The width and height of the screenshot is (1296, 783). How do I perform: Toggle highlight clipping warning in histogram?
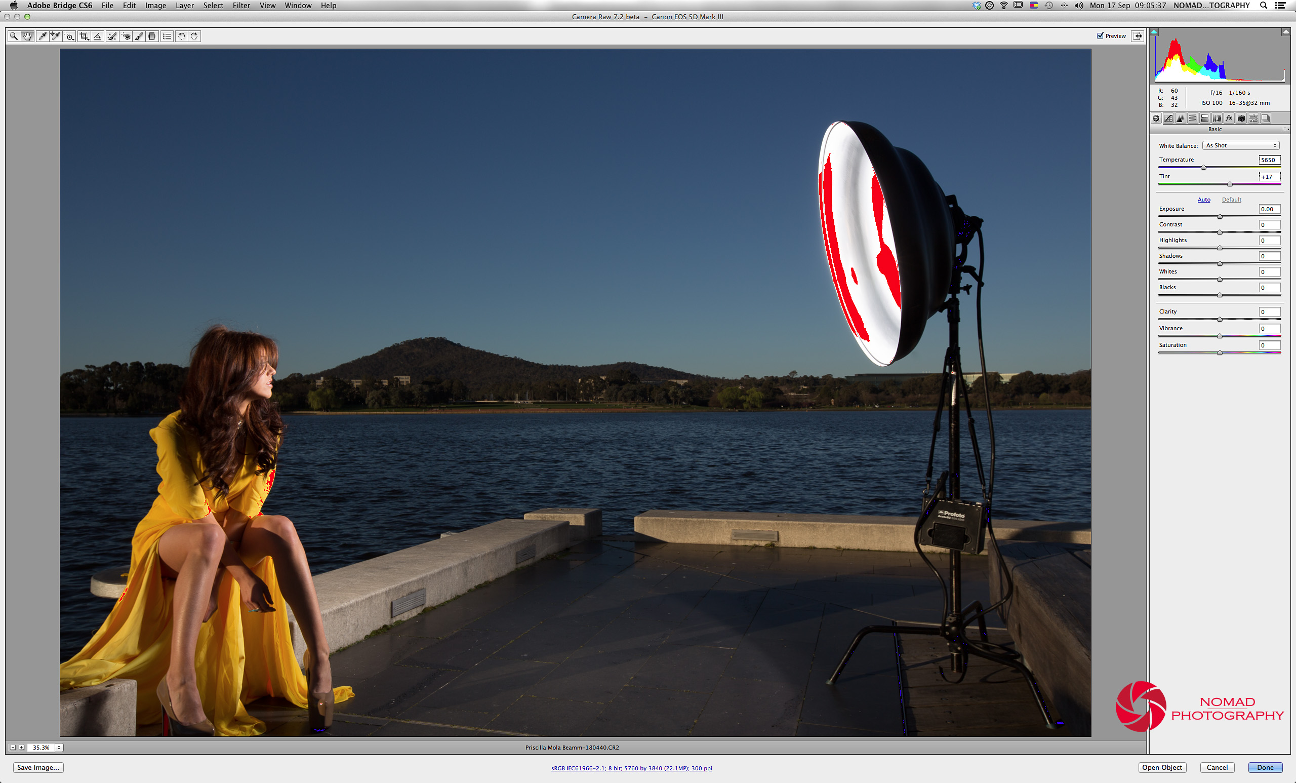1285,31
